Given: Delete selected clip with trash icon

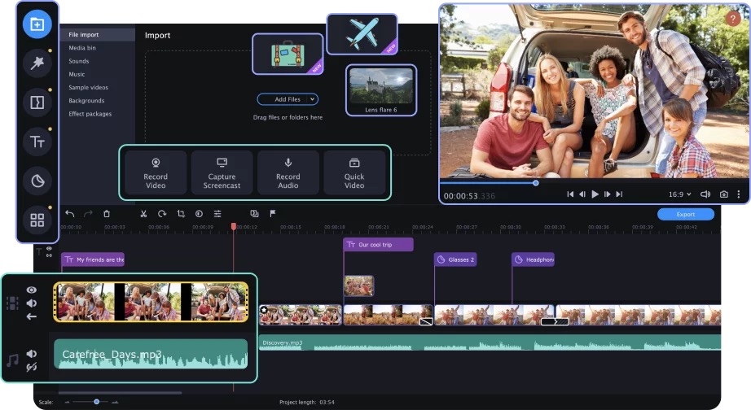Looking at the screenshot, I should click(107, 214).
